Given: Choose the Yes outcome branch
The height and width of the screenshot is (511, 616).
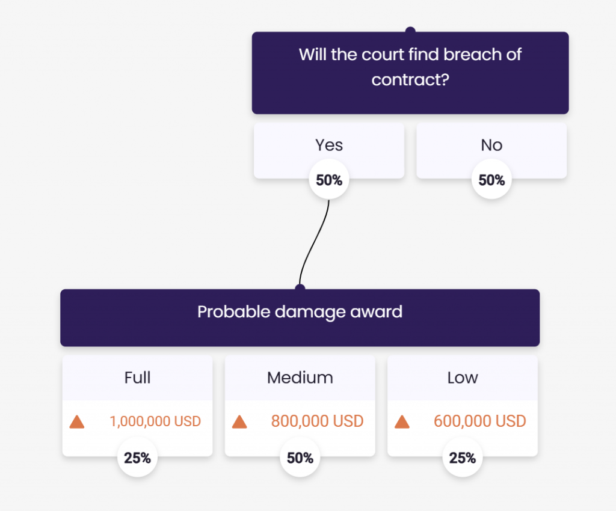Looking at the screenshot, I should coord(328,145).
